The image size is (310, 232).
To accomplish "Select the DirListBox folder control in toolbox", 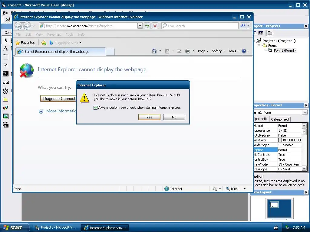I will click(5, 99).
